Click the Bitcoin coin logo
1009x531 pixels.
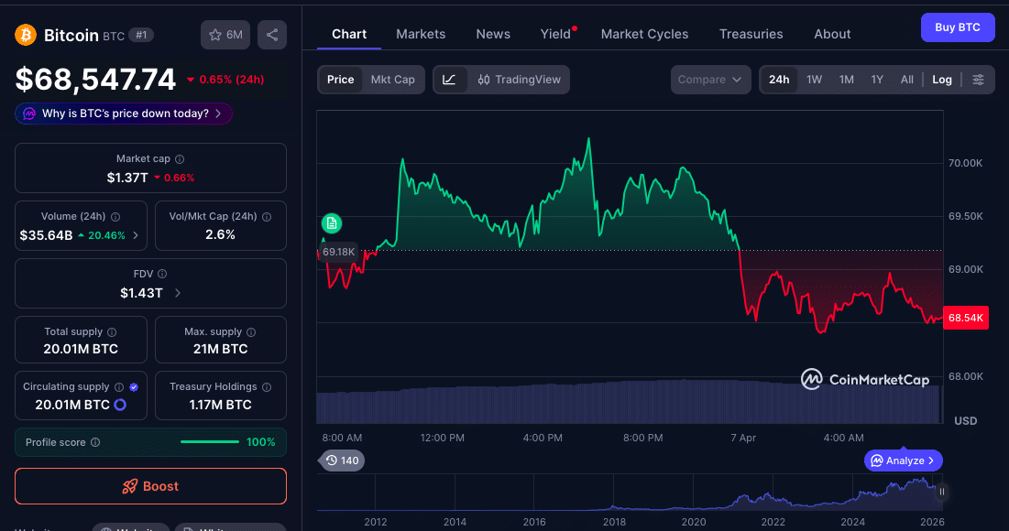25,34
